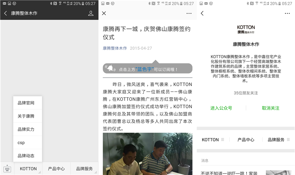Open the signing ceremony photo
This screenshot has height=175, width=295.
pos(147,154)
